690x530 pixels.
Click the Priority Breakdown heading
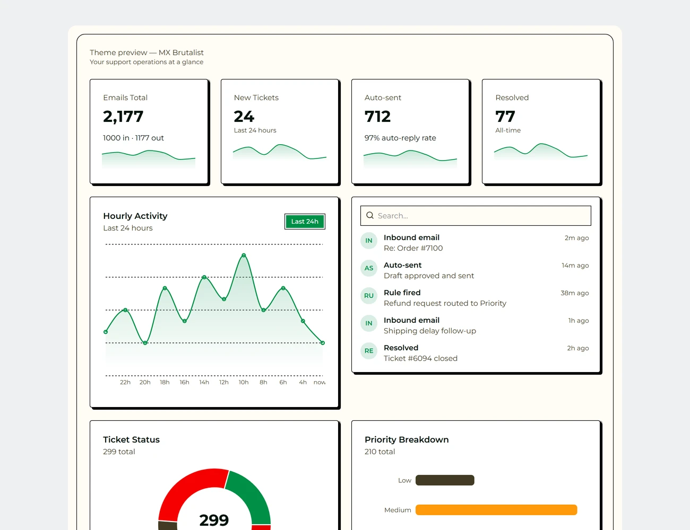[407, 439]
